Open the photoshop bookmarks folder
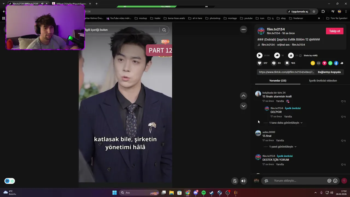Image resolution: width=350 pixels, height=197 pixels. pos(213,18)
